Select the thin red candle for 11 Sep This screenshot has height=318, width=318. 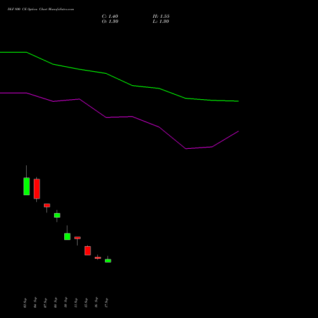click(x=78, y=238)
